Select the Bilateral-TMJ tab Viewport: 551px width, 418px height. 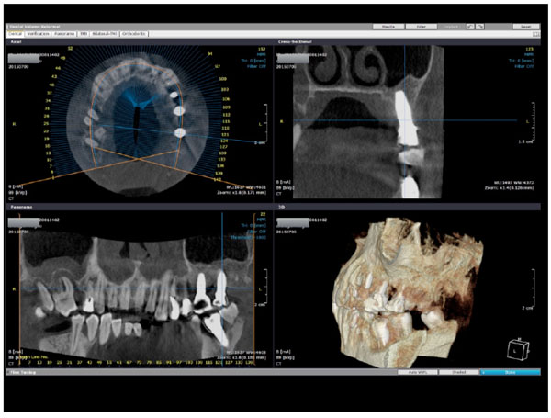(105, 34)
